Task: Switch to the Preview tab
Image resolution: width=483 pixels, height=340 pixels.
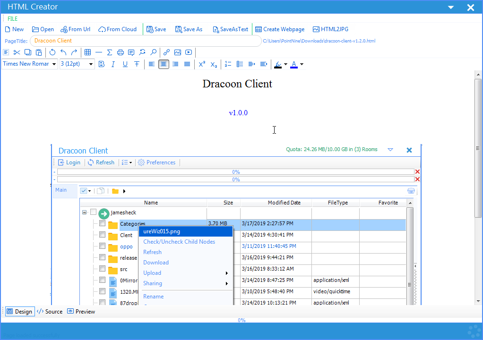Action: (81, 311)
